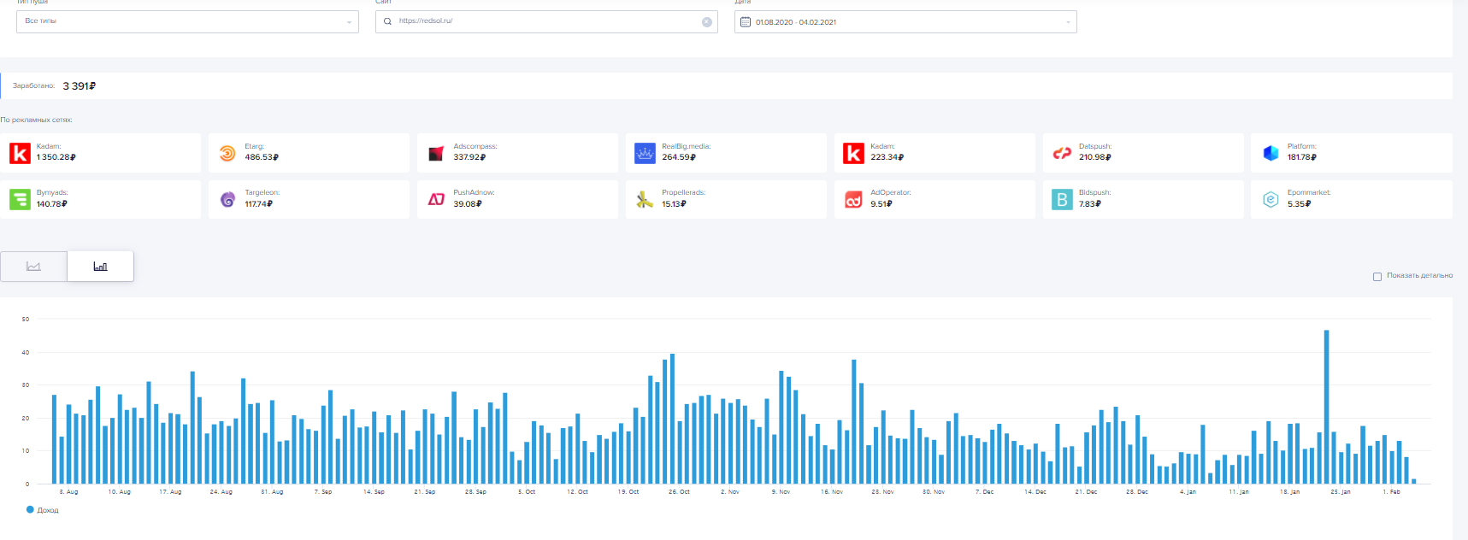Enable the Показать детально checkbox

pyautogui.click(x=1377, y=277)
